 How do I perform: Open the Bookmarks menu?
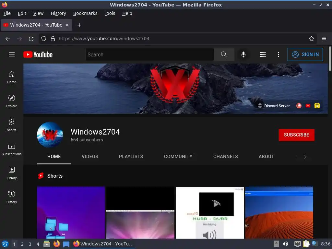[x=85, y=13]
